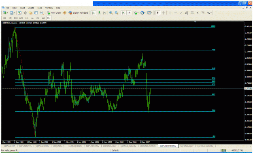The image size is (253, 153).
Task: Click the chart window system icon left of File
Action: [x=3, y=8]
